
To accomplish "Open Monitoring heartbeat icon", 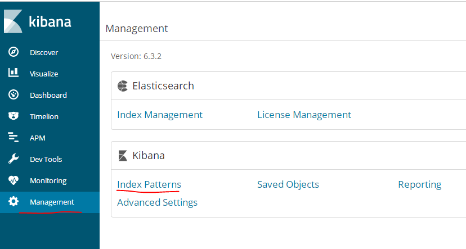I will point(14,180).
